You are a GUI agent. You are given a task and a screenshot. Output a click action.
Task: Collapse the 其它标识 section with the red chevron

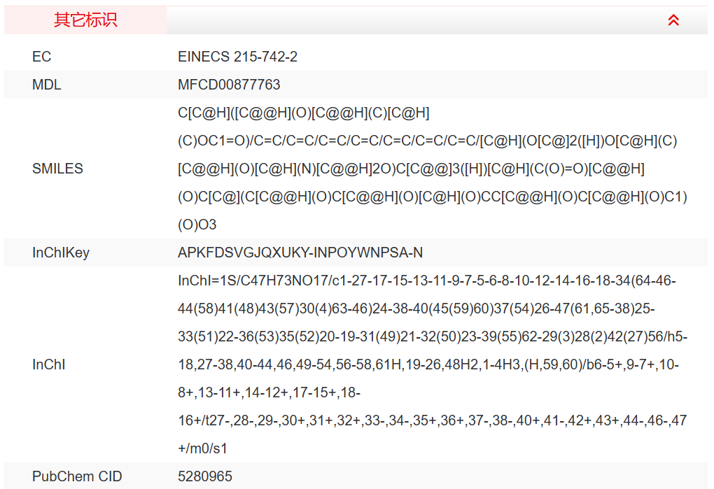(673, 20)
